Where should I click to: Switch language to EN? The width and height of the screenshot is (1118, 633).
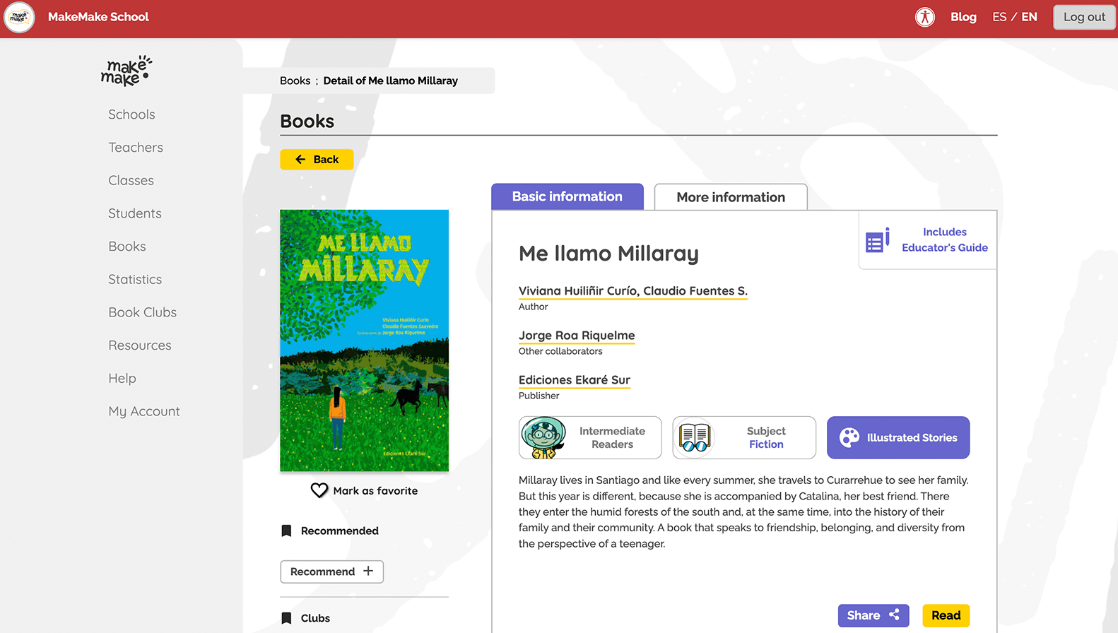[x=1030, y=17]
